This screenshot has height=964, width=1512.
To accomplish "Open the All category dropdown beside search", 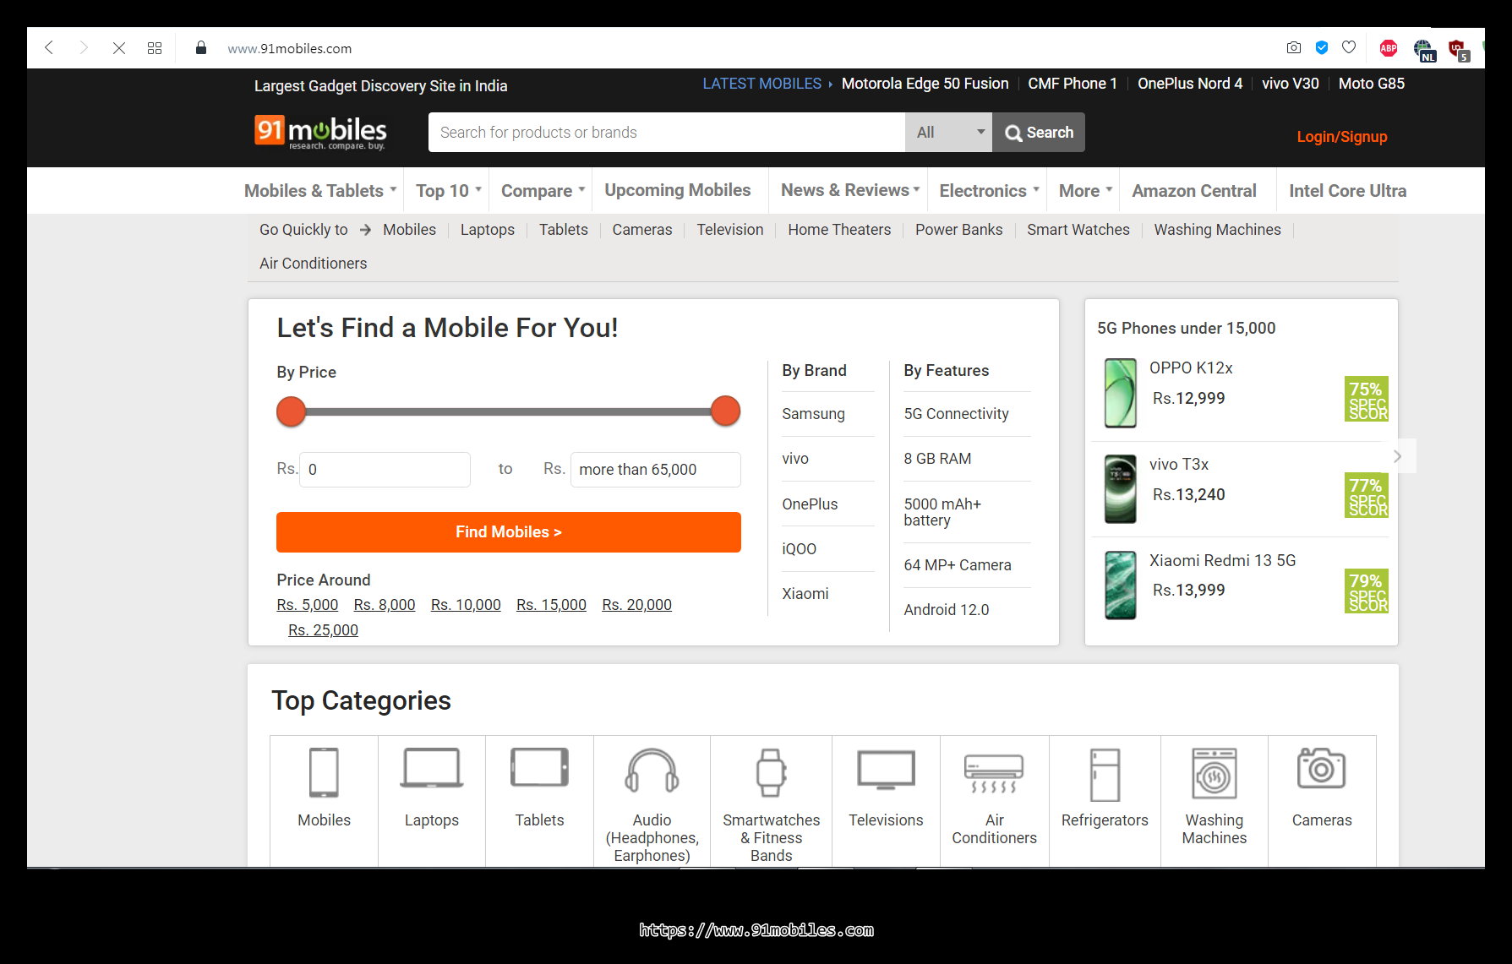I will tap(948, 133).
